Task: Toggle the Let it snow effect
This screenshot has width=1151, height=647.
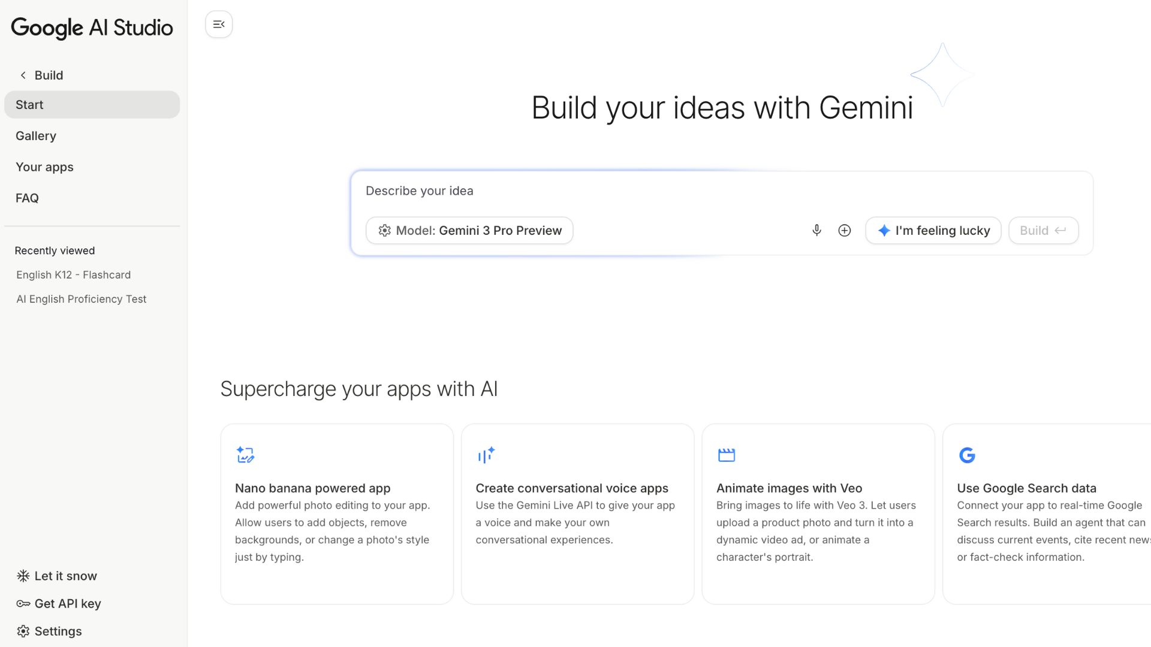Action: [56, 576]
